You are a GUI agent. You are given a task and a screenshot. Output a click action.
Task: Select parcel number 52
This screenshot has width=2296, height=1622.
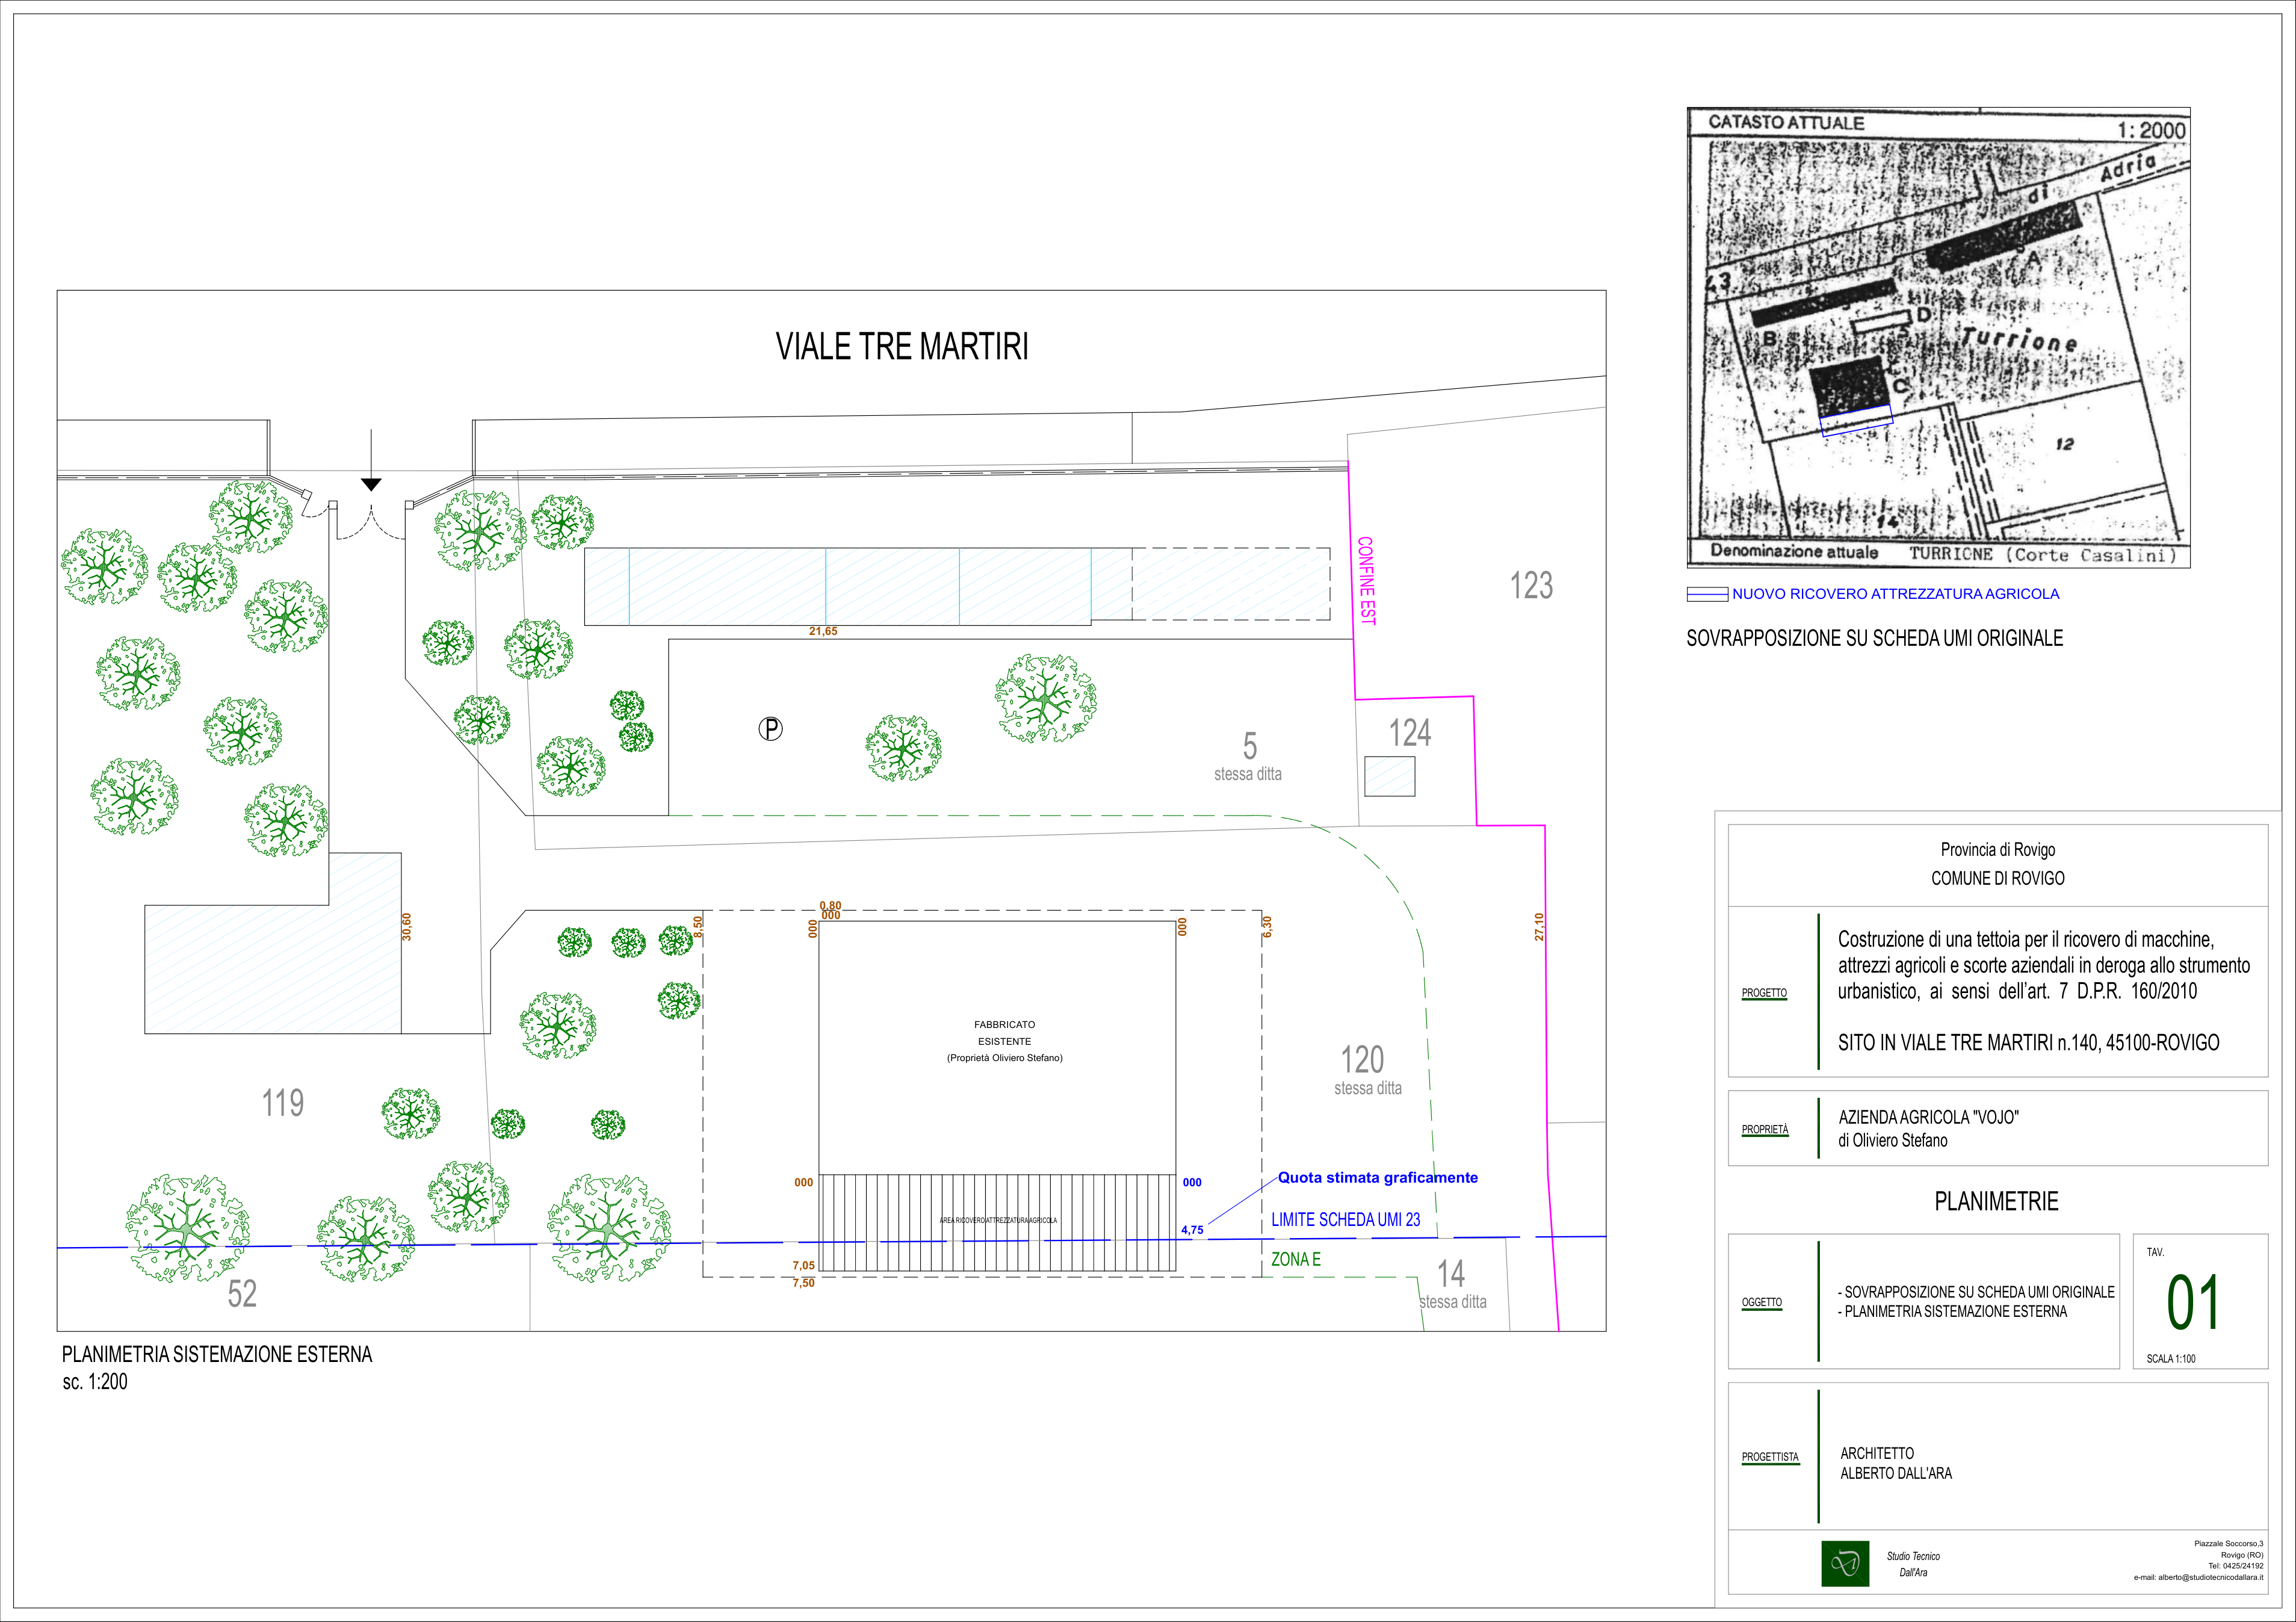point(242,1294)
